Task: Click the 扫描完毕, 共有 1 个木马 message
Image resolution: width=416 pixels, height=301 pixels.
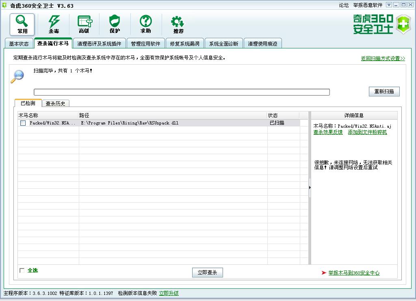Action: pyautogui.click(x=63, y=71)
